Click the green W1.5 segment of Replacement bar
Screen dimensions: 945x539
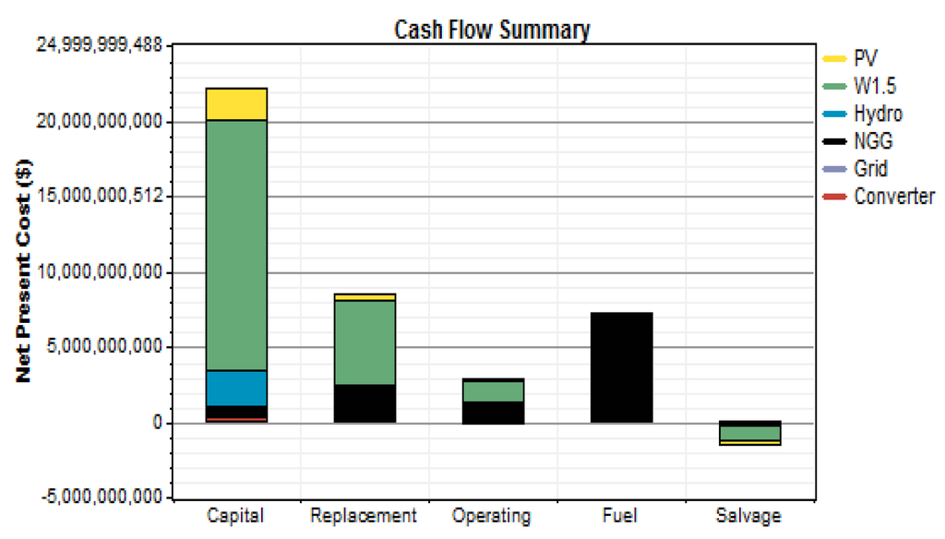pyautogui.click(x=365, y=342)
